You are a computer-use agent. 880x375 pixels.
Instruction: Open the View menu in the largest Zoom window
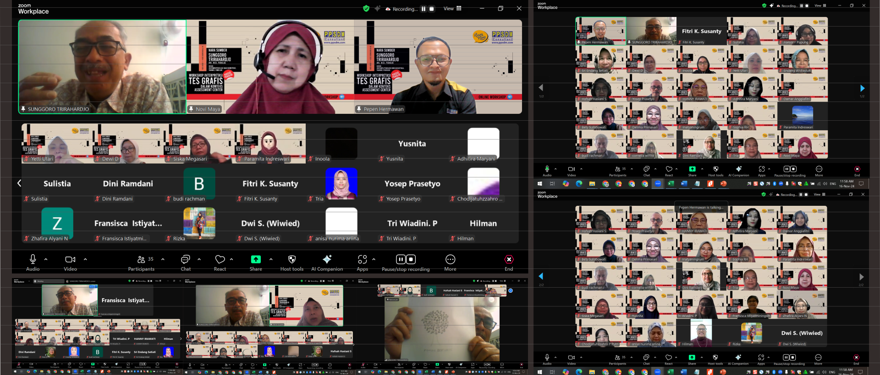(452, 9)
